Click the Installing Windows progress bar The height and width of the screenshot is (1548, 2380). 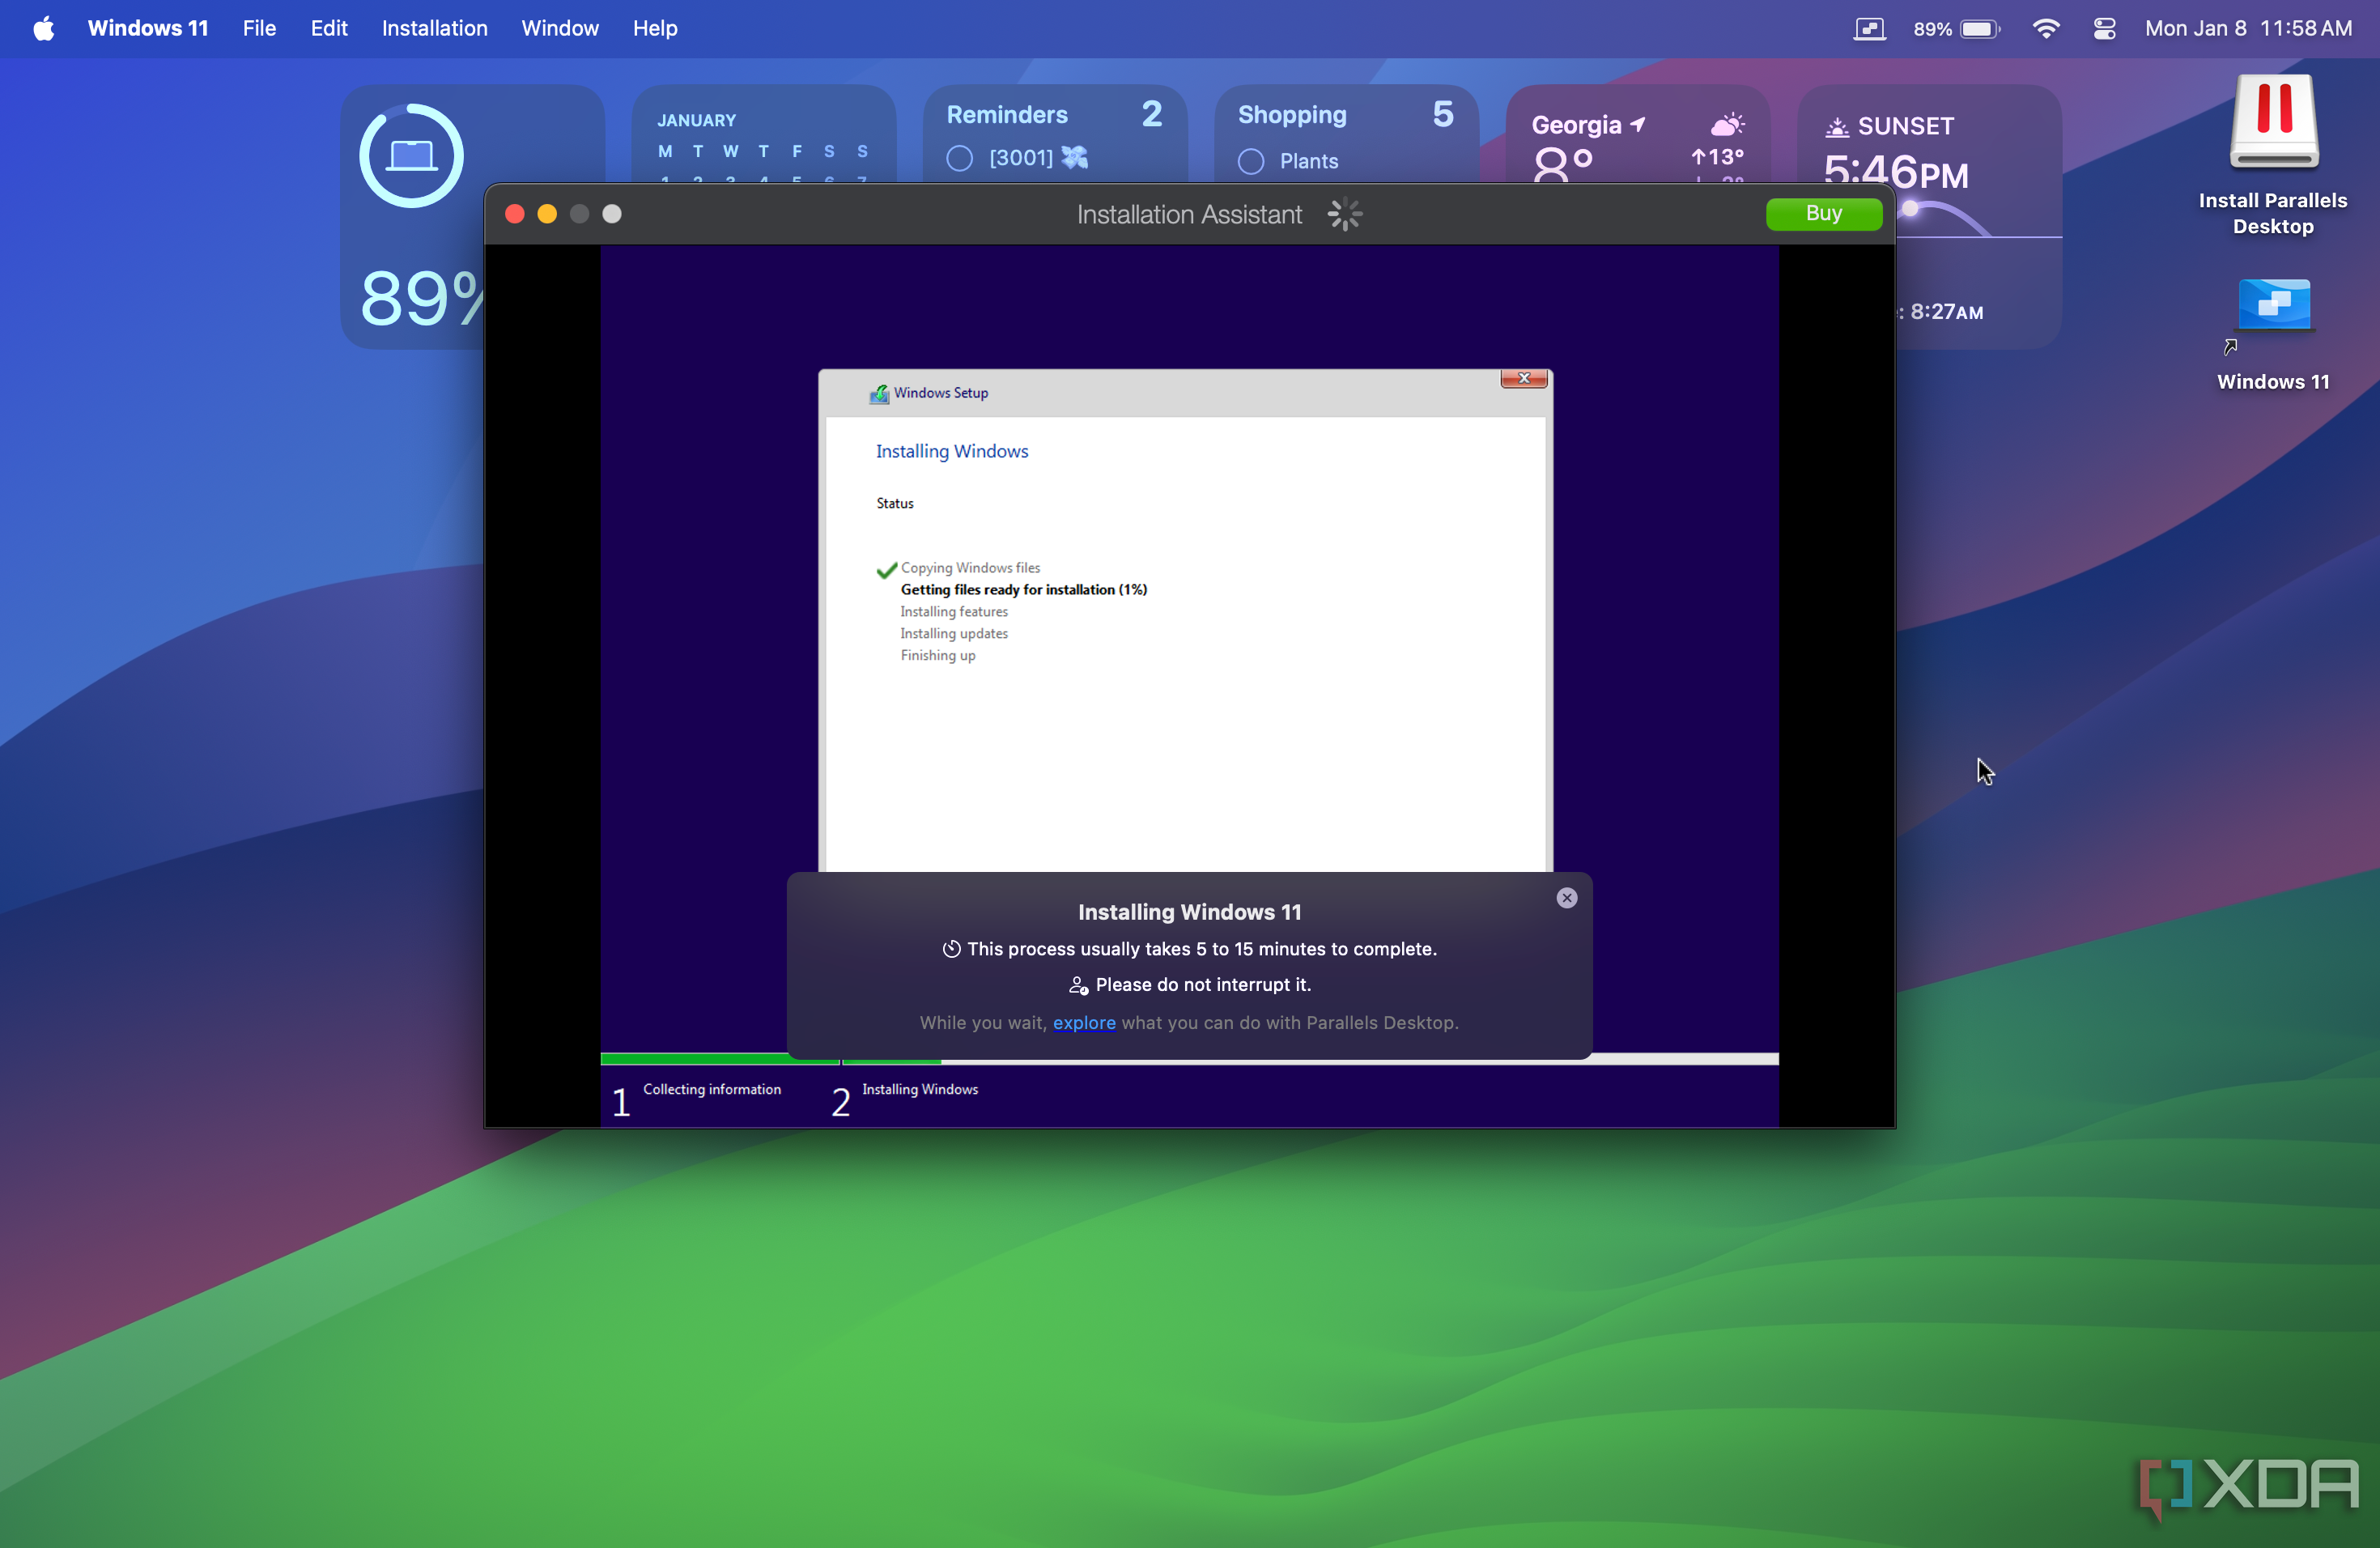[x=1188, y=1055]
